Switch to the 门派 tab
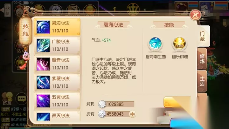Viewport: 229px width, 129px height. pyautogui.click(x=203, y=36)
